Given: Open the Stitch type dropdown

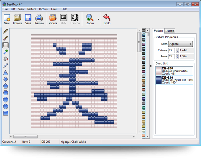Looking at the screenshot, I should 180,44.
